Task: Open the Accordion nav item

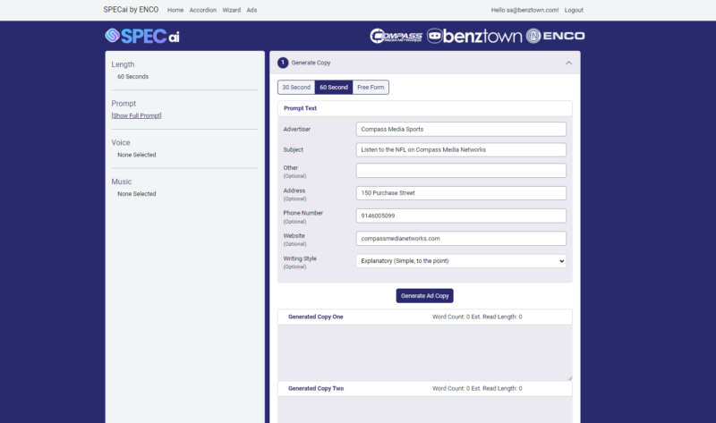Action: 203,10
